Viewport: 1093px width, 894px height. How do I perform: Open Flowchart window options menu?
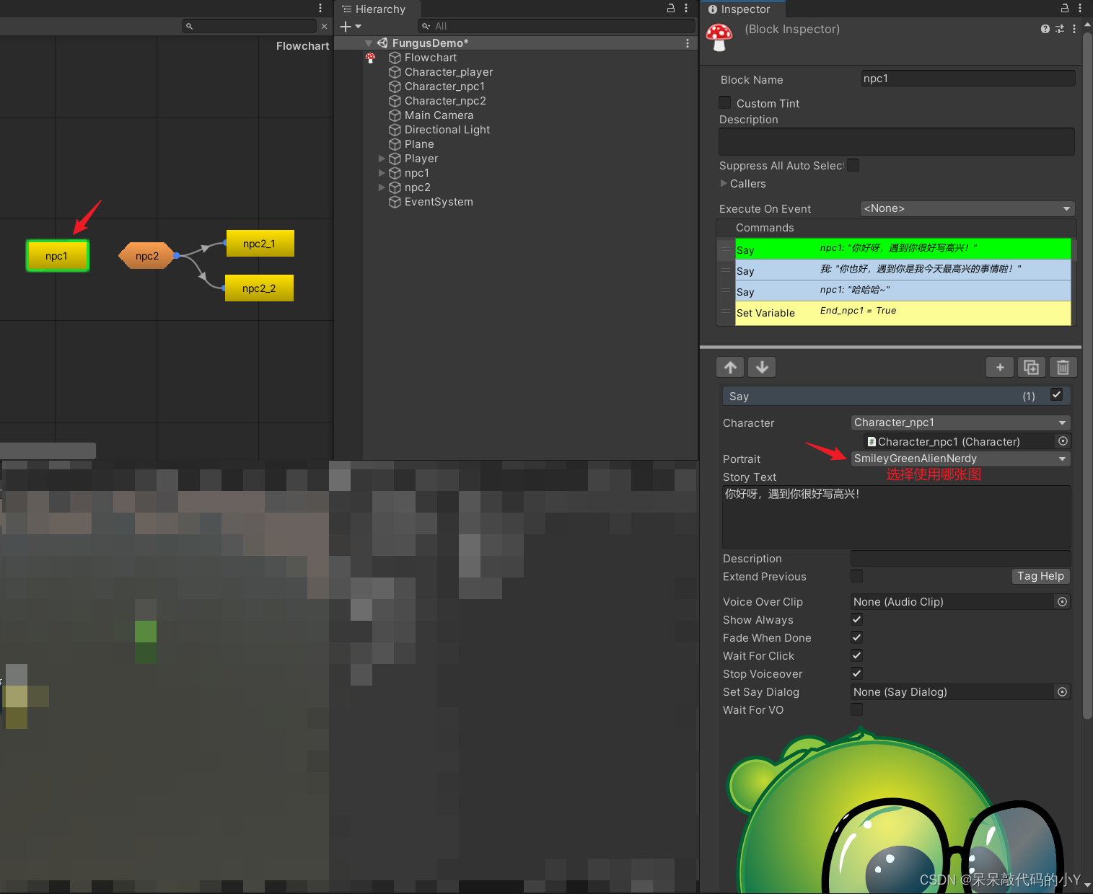(320, 8)
